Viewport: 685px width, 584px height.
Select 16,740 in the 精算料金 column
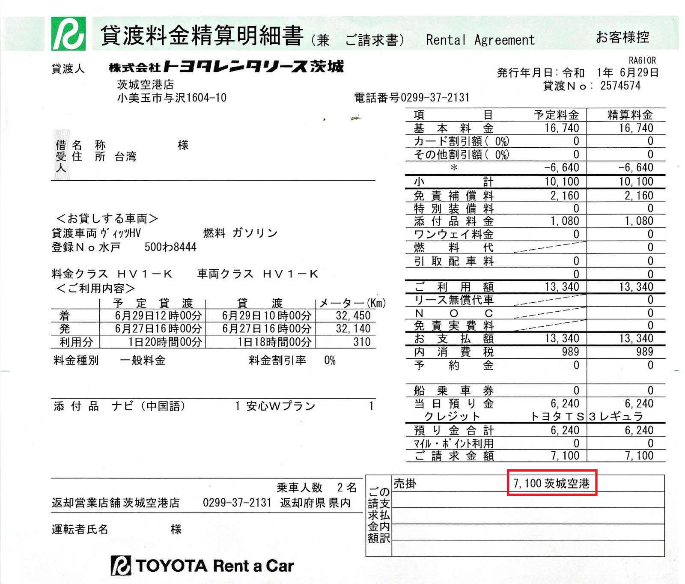point(636,128)
